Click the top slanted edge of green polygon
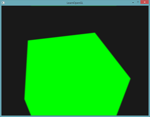Image resolution: width=150 pixels, height=117 pixels. coord(61,37)
